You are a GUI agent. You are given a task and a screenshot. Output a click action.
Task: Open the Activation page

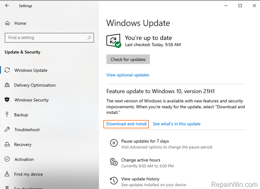click(24, 159)
